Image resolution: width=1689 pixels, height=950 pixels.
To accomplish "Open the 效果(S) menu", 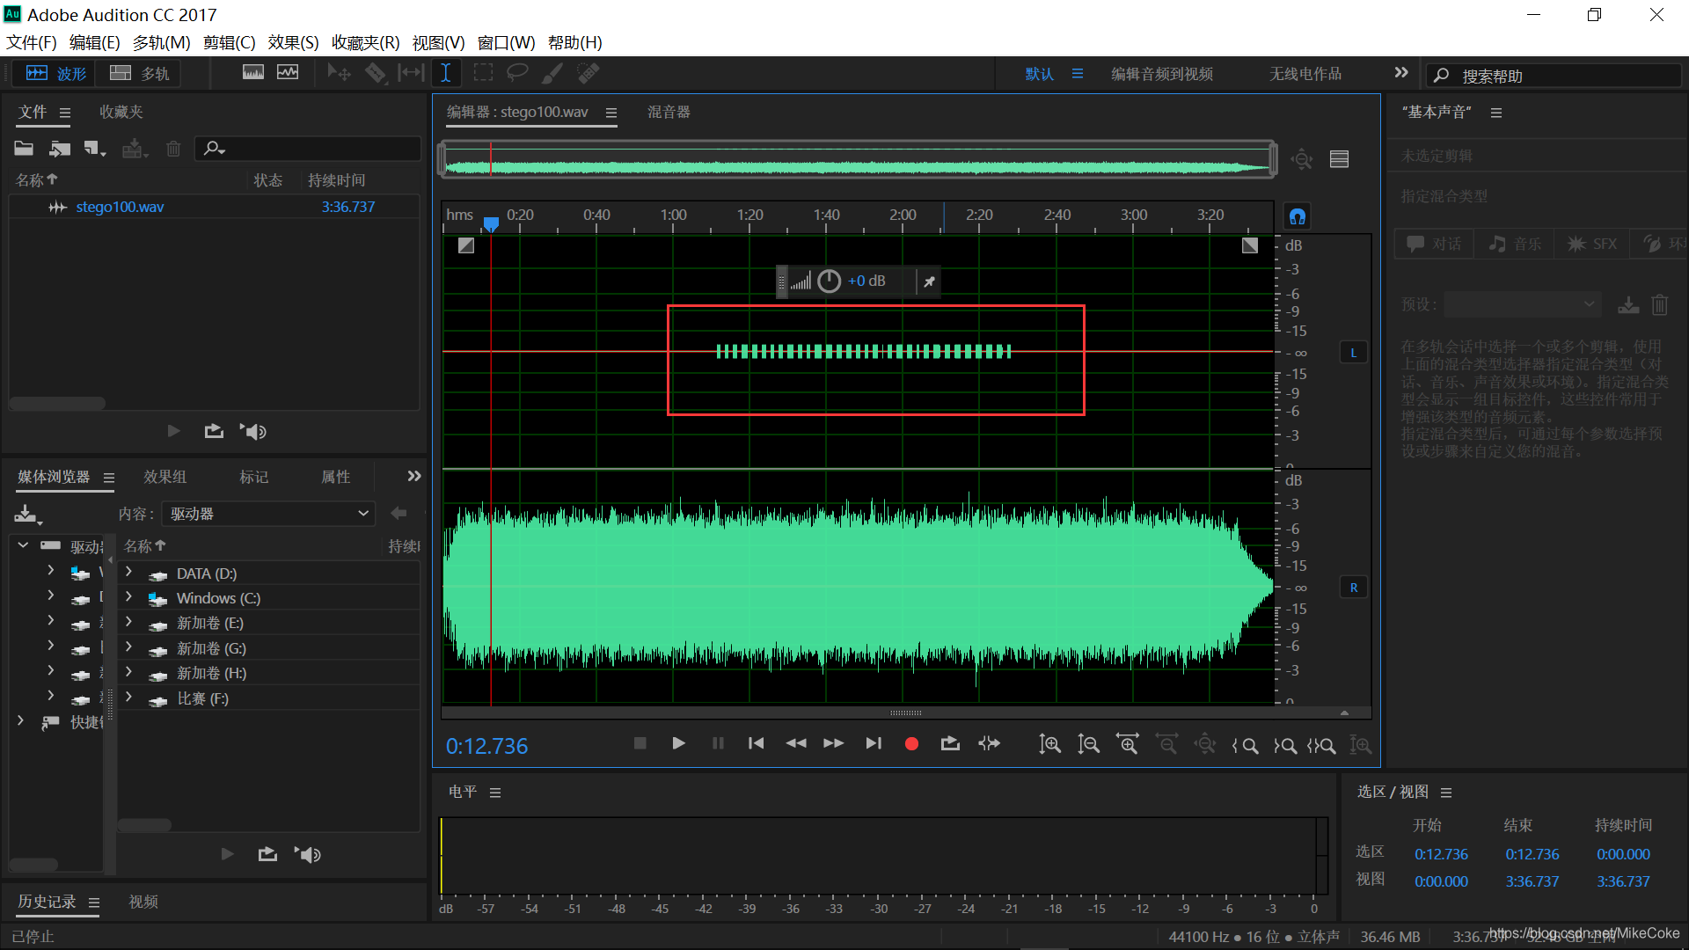I will (x=293, y=42).
